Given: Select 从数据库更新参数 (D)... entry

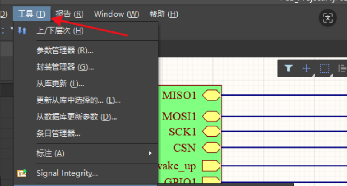Looking at the screenshot, I should (77, 117).
